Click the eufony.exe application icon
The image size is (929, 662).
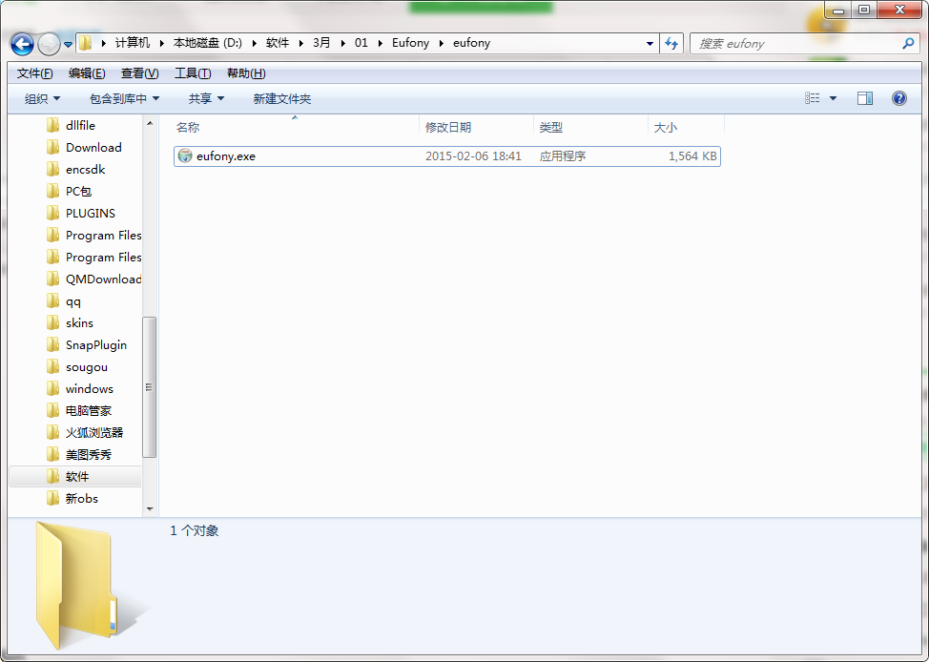[185, 156]
